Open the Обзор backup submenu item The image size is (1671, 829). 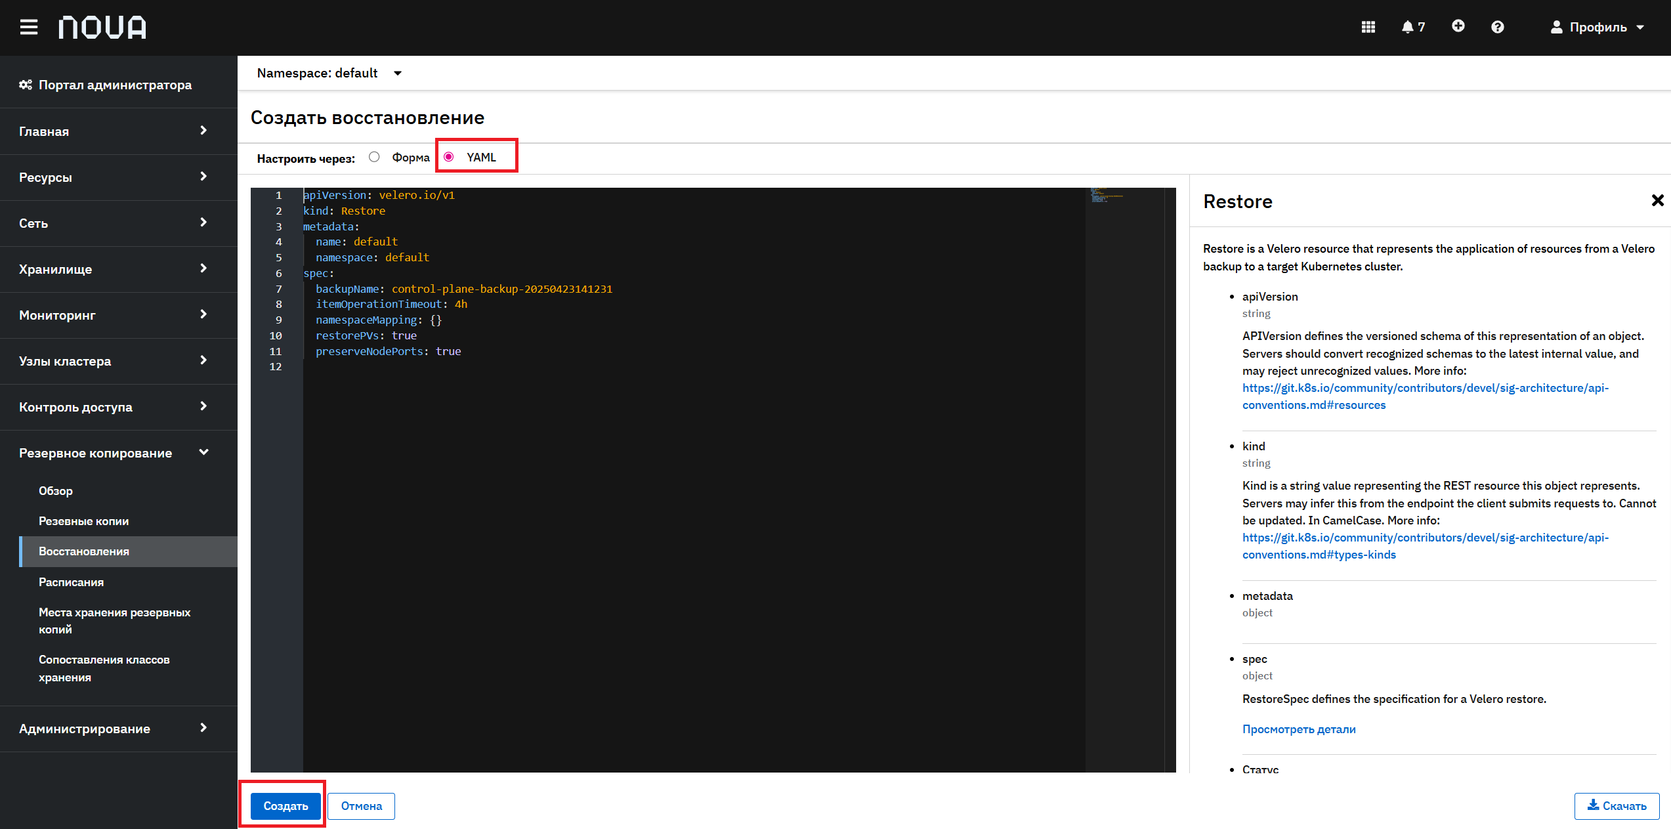[56, 491]
